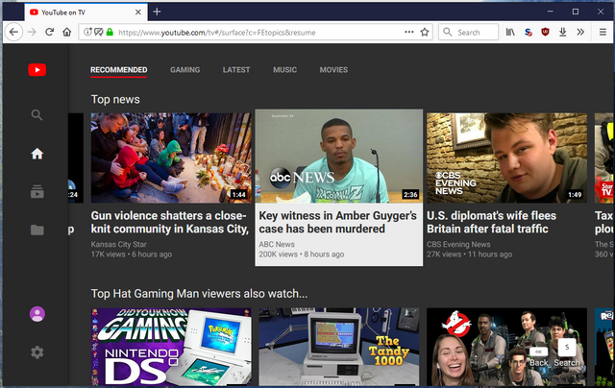Open the Library toolbar icon in Firefox
This screenshot has height=388, width=615.
510,32
